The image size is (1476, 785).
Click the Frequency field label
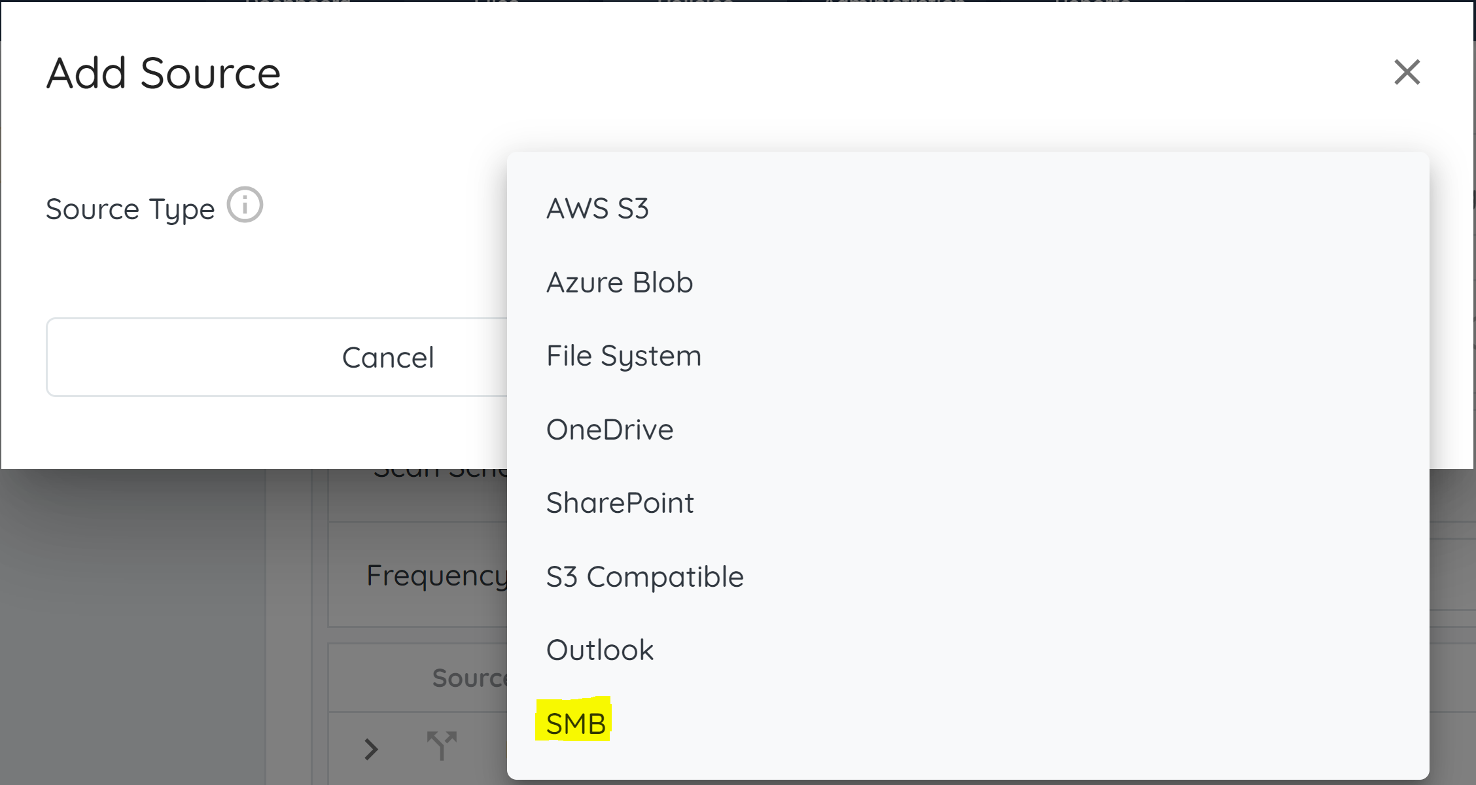(436, 576)
